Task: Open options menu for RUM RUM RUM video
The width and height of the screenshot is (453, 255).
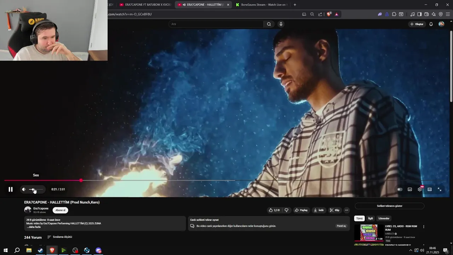Action: coord(424,227)
